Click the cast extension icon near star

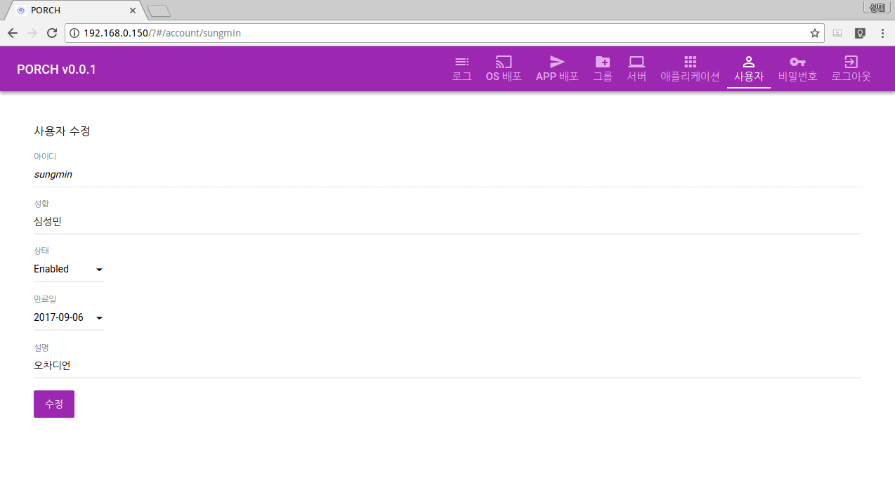pos(837,33)
